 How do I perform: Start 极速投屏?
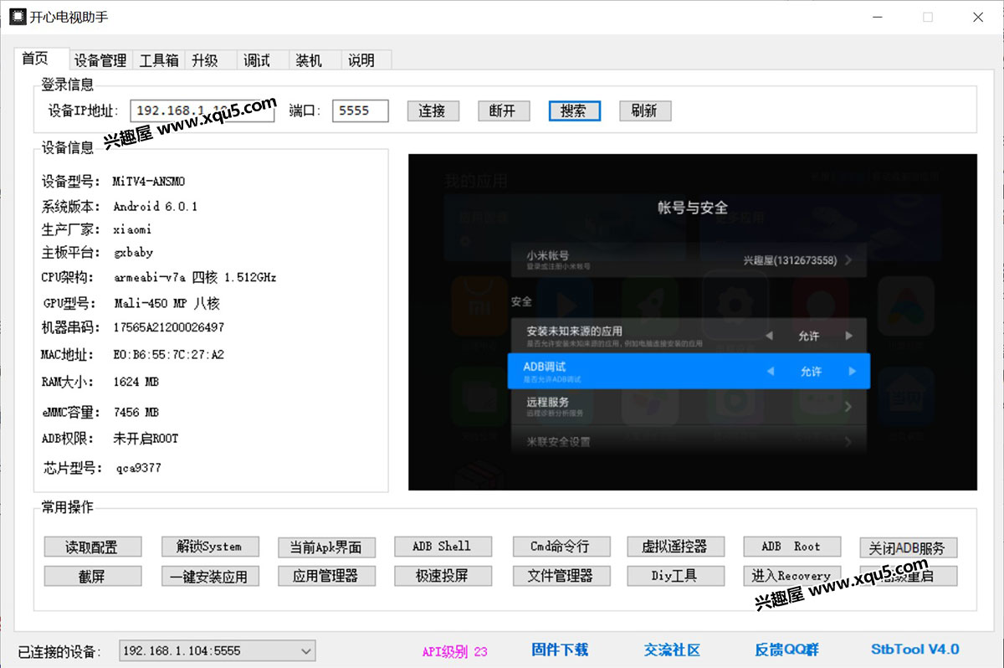click(443, 576)
